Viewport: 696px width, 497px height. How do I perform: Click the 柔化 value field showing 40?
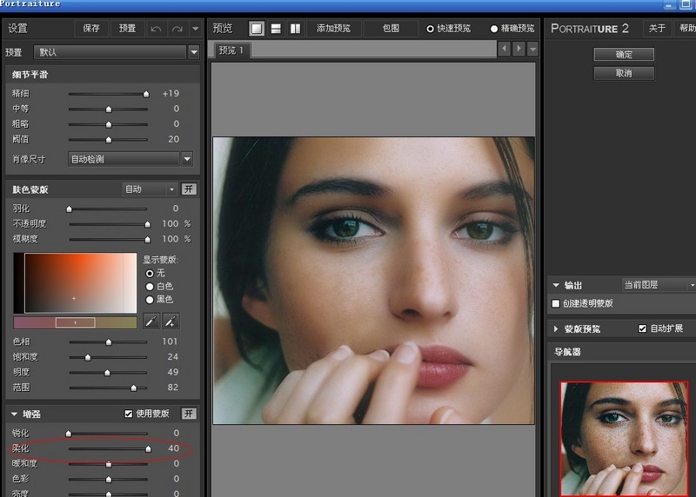173,448
